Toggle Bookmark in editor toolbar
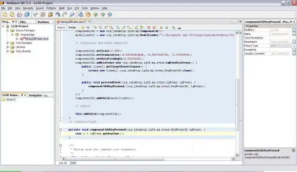The width and height of the screenshot is (297, 172). [118, 28]
